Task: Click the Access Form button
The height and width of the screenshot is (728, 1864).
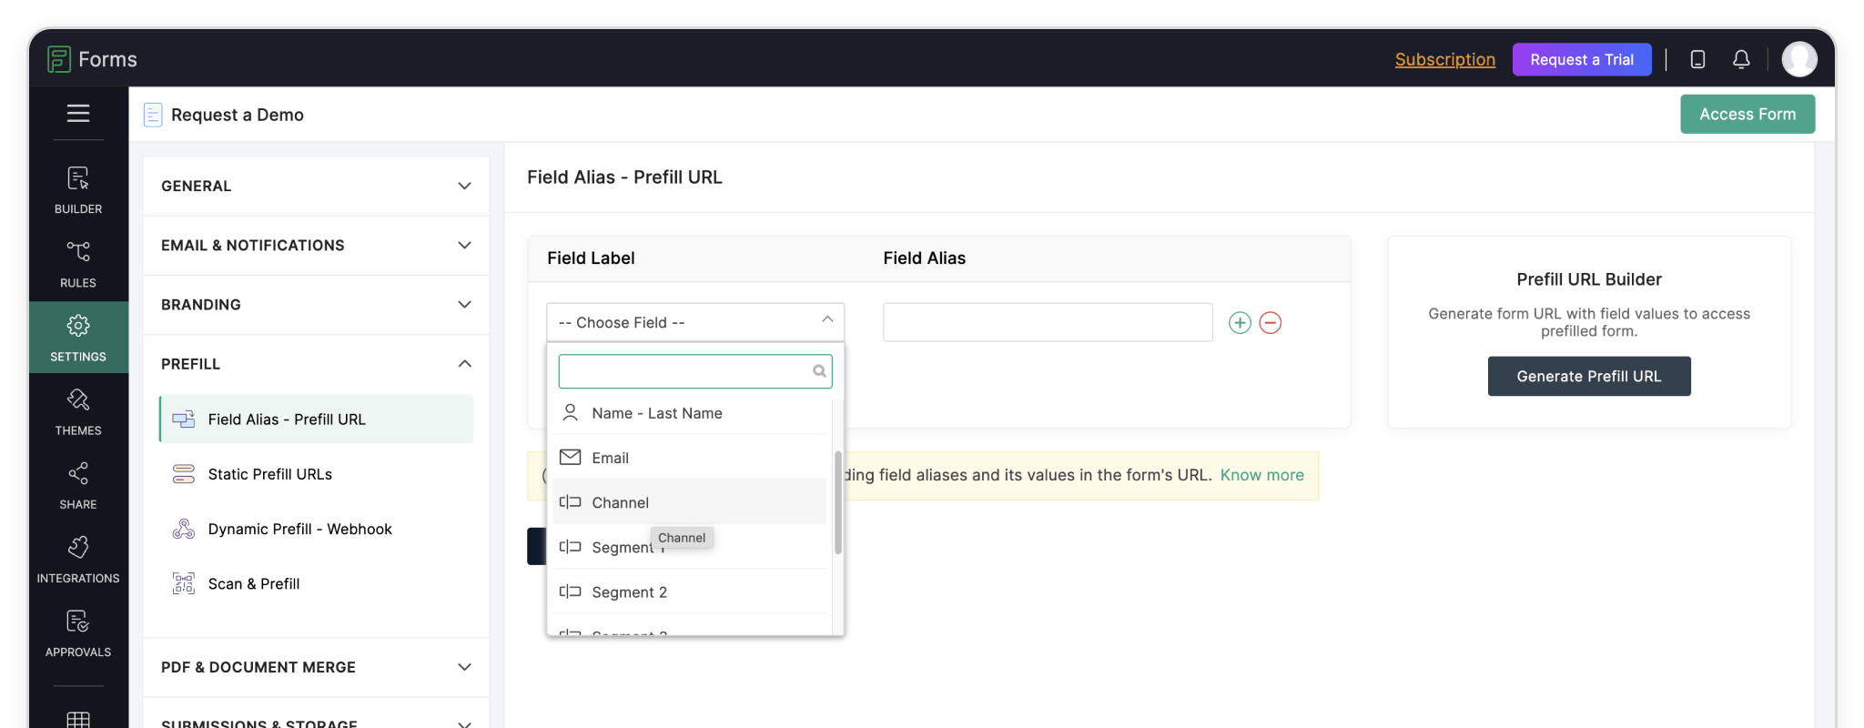Action: point(1747,114)
